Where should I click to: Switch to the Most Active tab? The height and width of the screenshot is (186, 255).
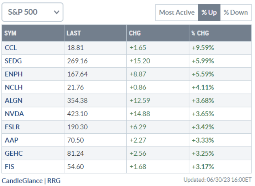(x=177, y=12)
